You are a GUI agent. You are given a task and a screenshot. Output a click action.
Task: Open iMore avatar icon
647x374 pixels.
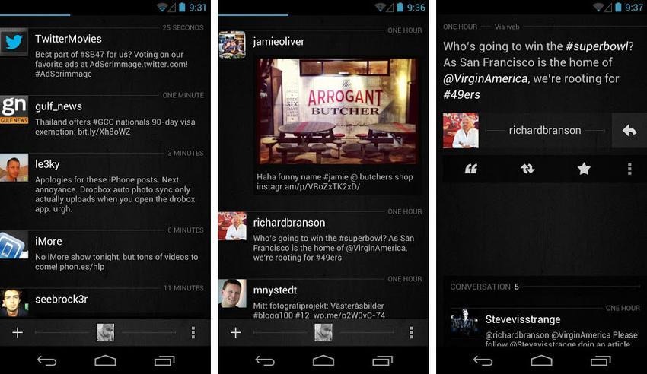coord(14,245)
